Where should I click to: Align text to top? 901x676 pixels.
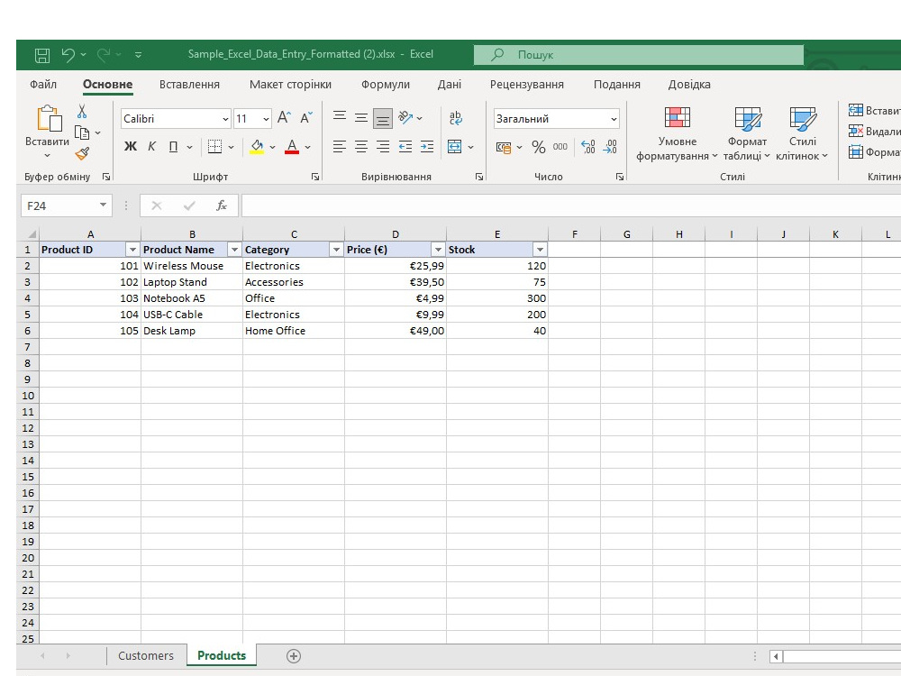(x=340, y=117)
